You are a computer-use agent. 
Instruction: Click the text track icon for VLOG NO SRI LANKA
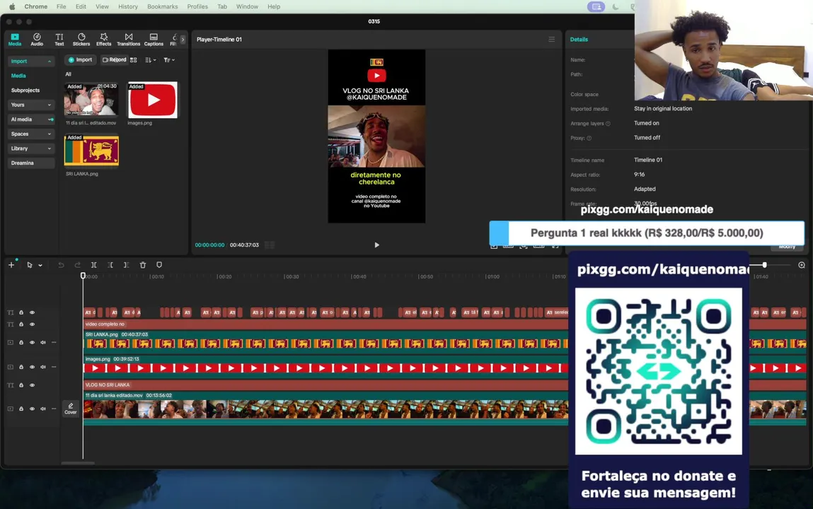[x=11, y=385]
